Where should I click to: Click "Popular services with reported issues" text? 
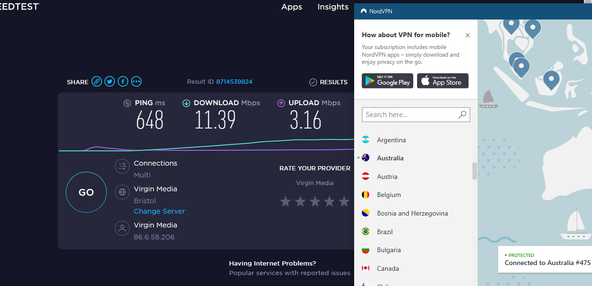coord(290,273)
